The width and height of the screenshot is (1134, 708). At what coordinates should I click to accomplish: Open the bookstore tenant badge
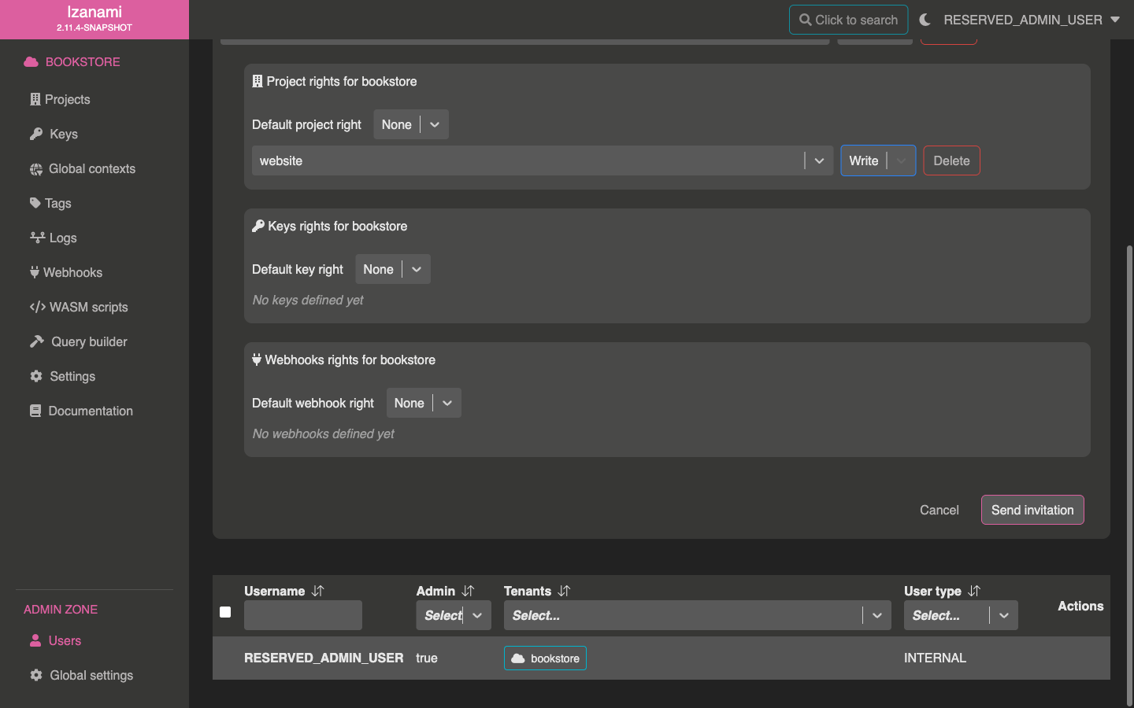(x=545, y=658)
